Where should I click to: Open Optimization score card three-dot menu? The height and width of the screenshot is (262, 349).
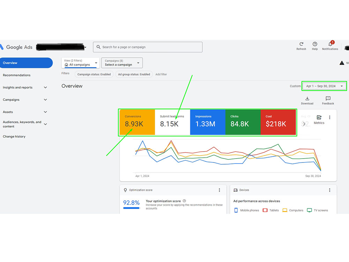219,190
